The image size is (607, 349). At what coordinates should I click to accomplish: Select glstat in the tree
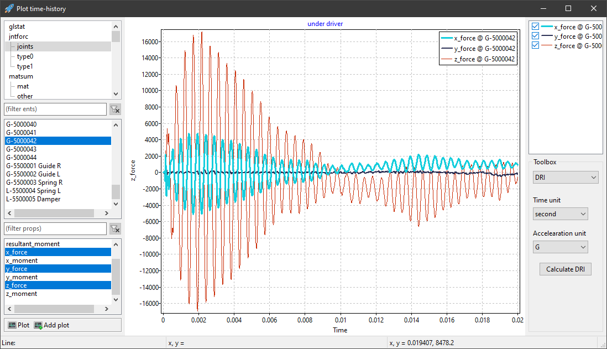[x=17, y=27]
